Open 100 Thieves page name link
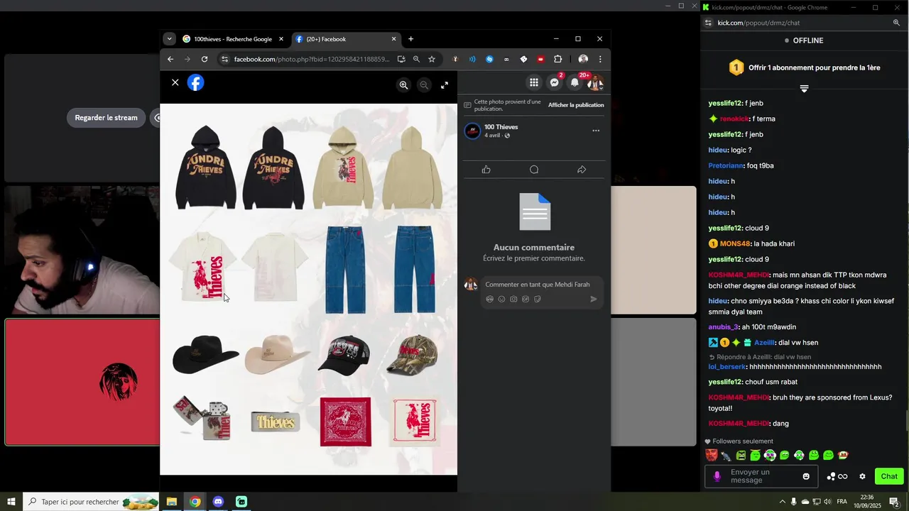 pyautogui.click(x=501, y=127)
